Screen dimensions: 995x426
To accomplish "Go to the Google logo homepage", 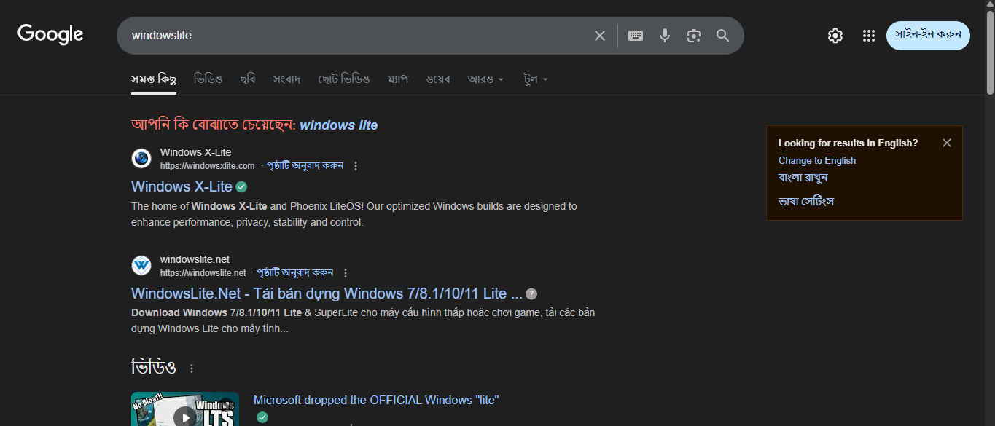I will pyautogui.click(x=50, y=34).
